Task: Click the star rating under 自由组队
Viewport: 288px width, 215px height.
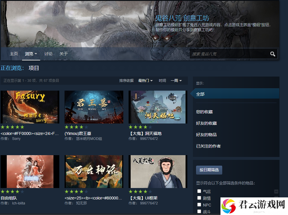Action: tap(13, 192)
